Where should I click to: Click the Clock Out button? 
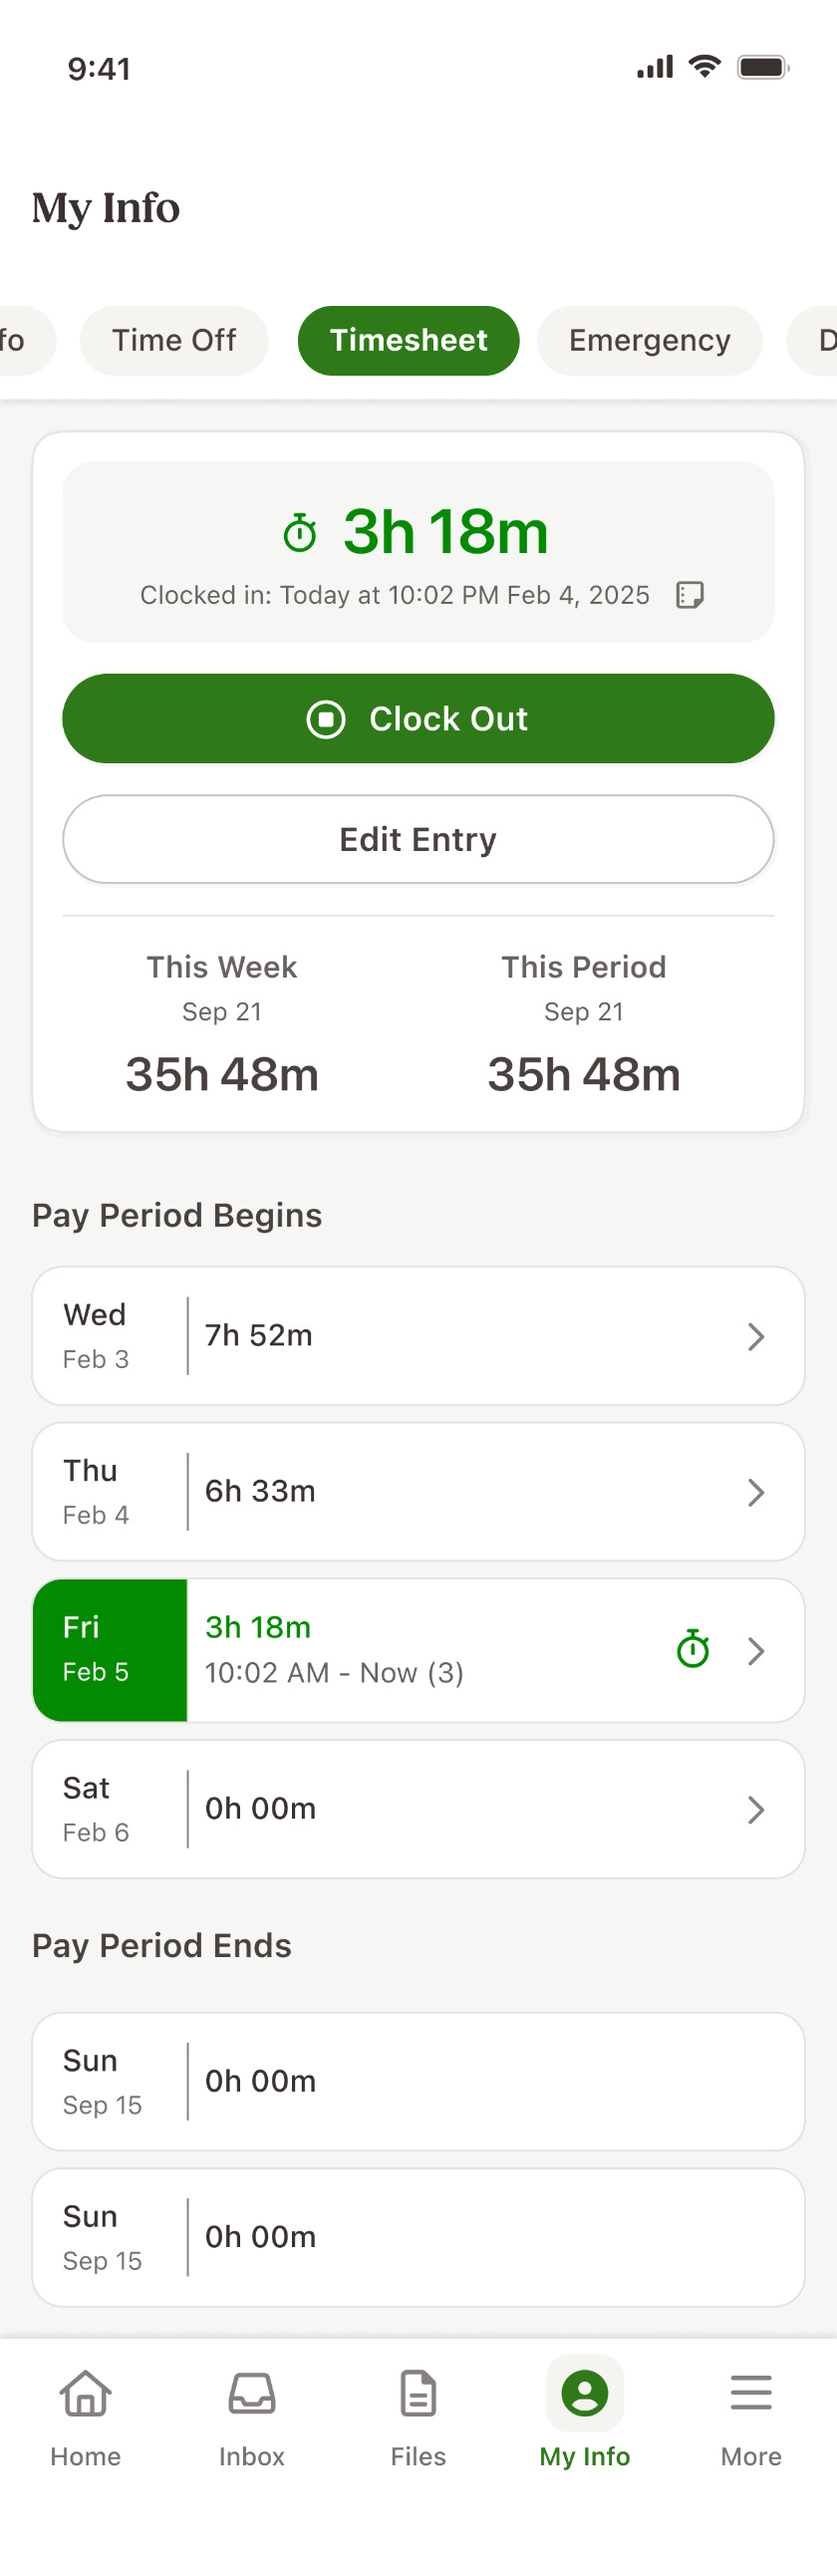tap(418, 718)
